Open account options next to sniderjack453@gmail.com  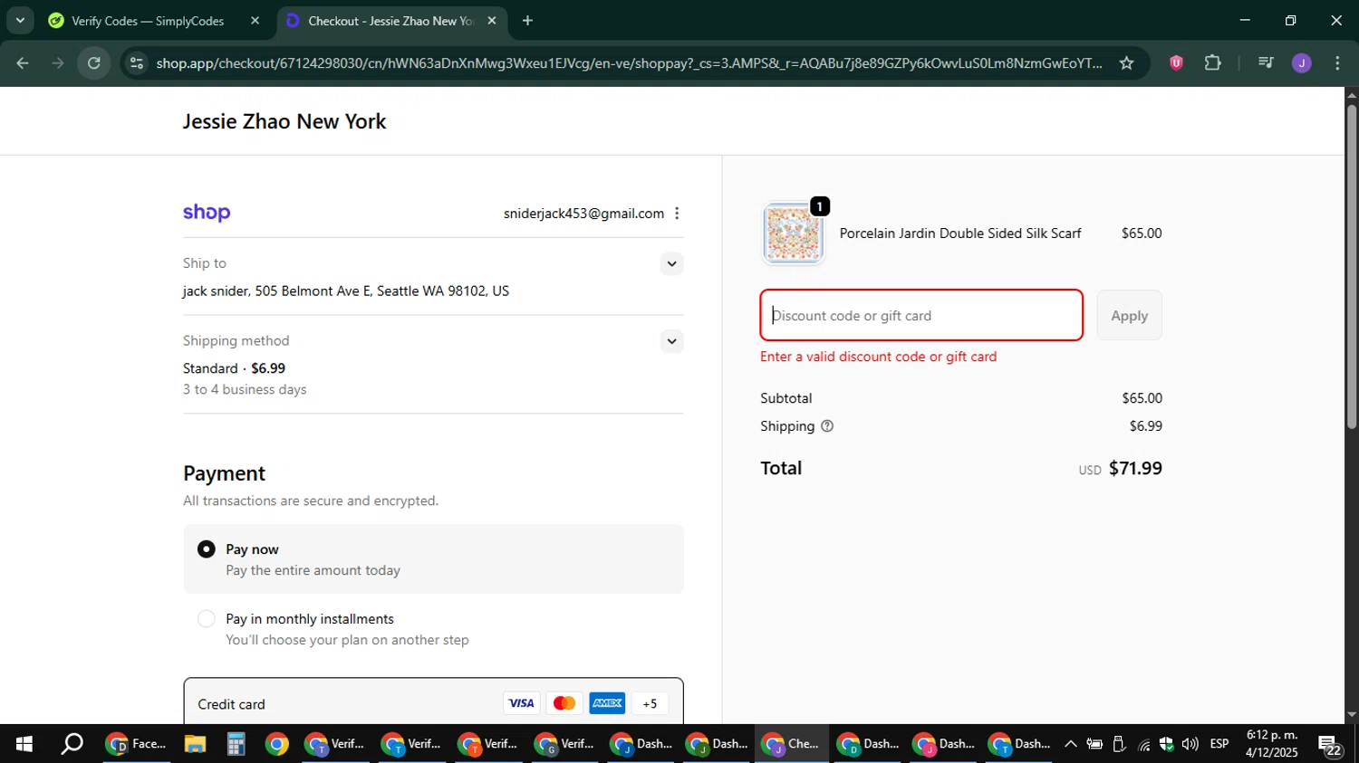pyautogui.click(x=677, y=214)
